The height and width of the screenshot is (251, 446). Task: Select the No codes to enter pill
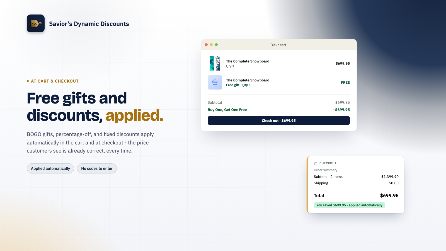(97, 168)
